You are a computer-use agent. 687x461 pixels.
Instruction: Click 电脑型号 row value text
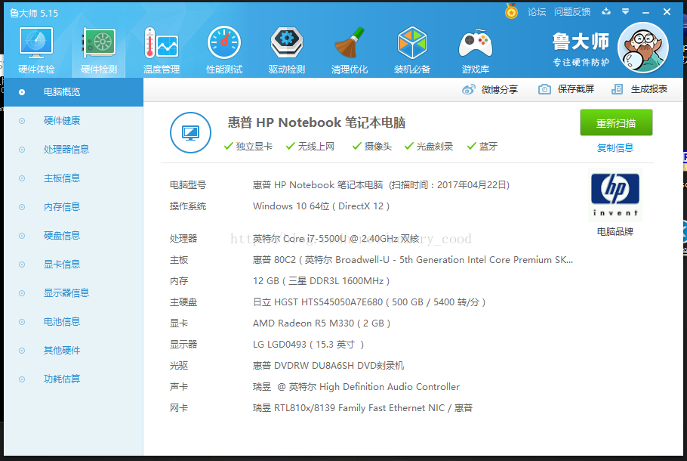pyautogui.click(x=381, y=185)
